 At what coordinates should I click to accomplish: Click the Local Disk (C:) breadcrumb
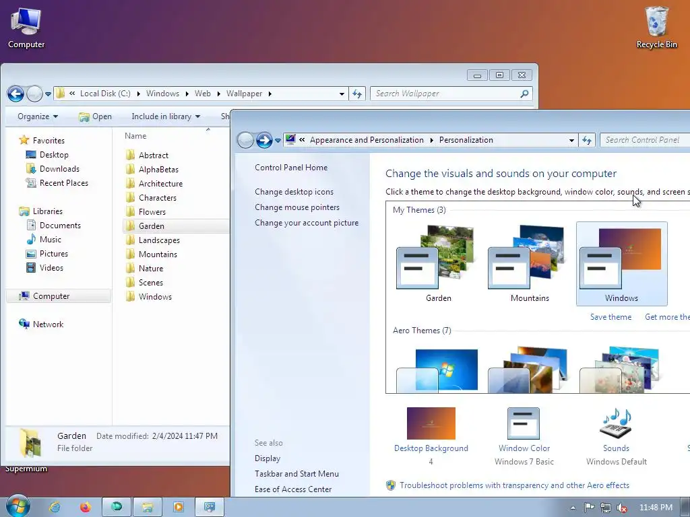point(105,94)
